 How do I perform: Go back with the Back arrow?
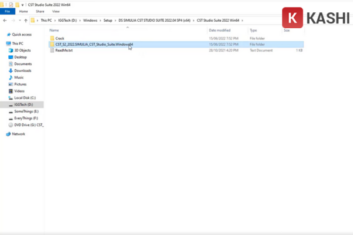pos(5,21)
